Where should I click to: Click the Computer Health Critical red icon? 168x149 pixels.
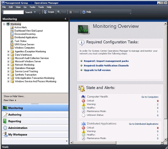click(x=83, y=101)
